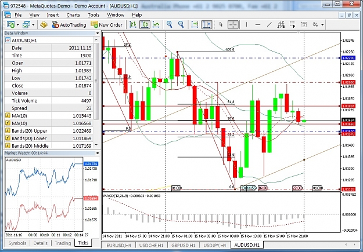This screenshot has width=363, height=252.
Task: Click the AUDUSD,H1 header in Data Window
Action: [x=24, y=41]
